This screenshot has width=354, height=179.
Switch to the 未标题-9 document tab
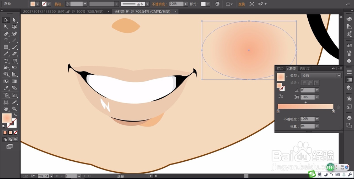tap(142, 12)
